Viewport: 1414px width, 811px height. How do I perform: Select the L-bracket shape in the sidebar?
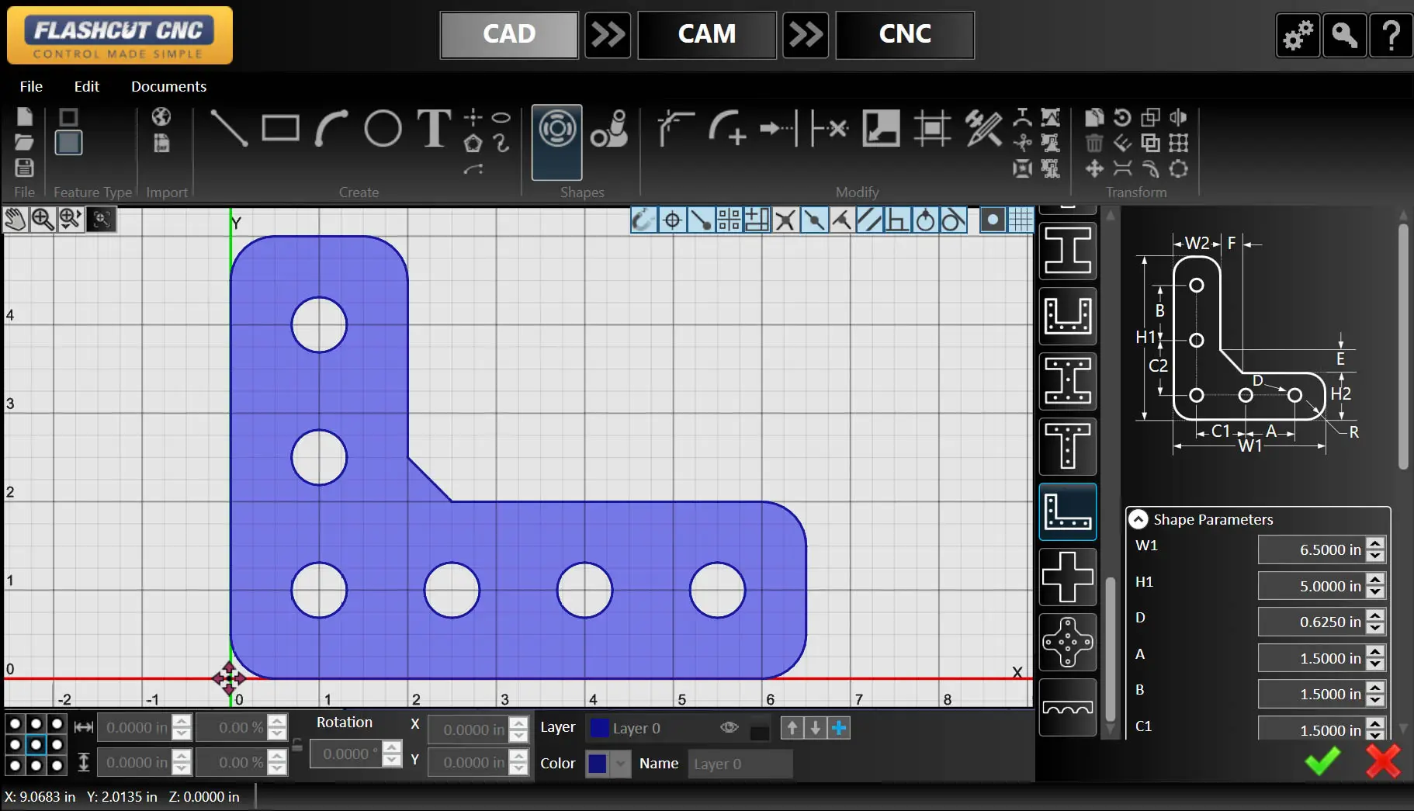coord(1068,511)
